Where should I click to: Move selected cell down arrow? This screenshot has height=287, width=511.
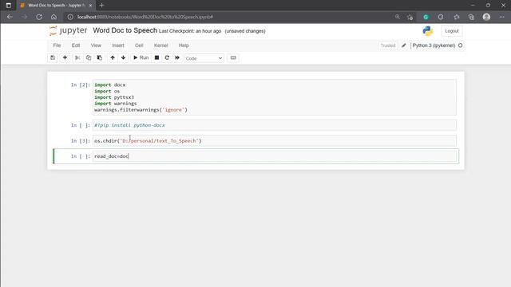click(x=123, y=58)
